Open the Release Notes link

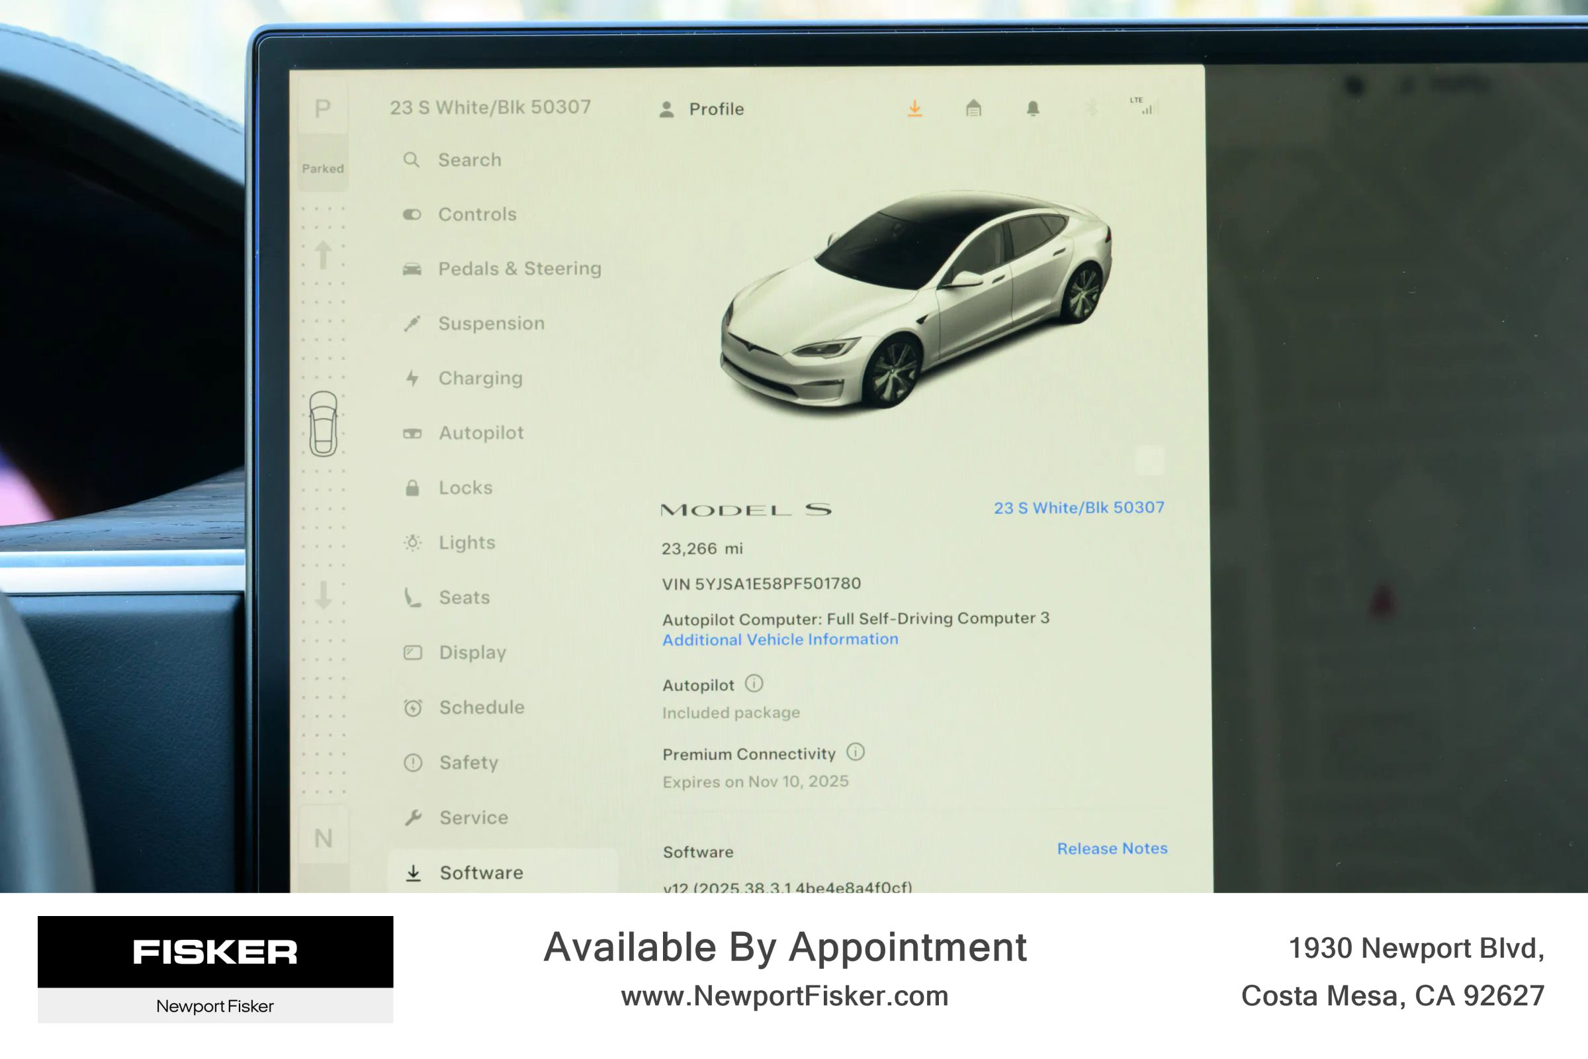pyautogui.click(x=1112, y=849)
